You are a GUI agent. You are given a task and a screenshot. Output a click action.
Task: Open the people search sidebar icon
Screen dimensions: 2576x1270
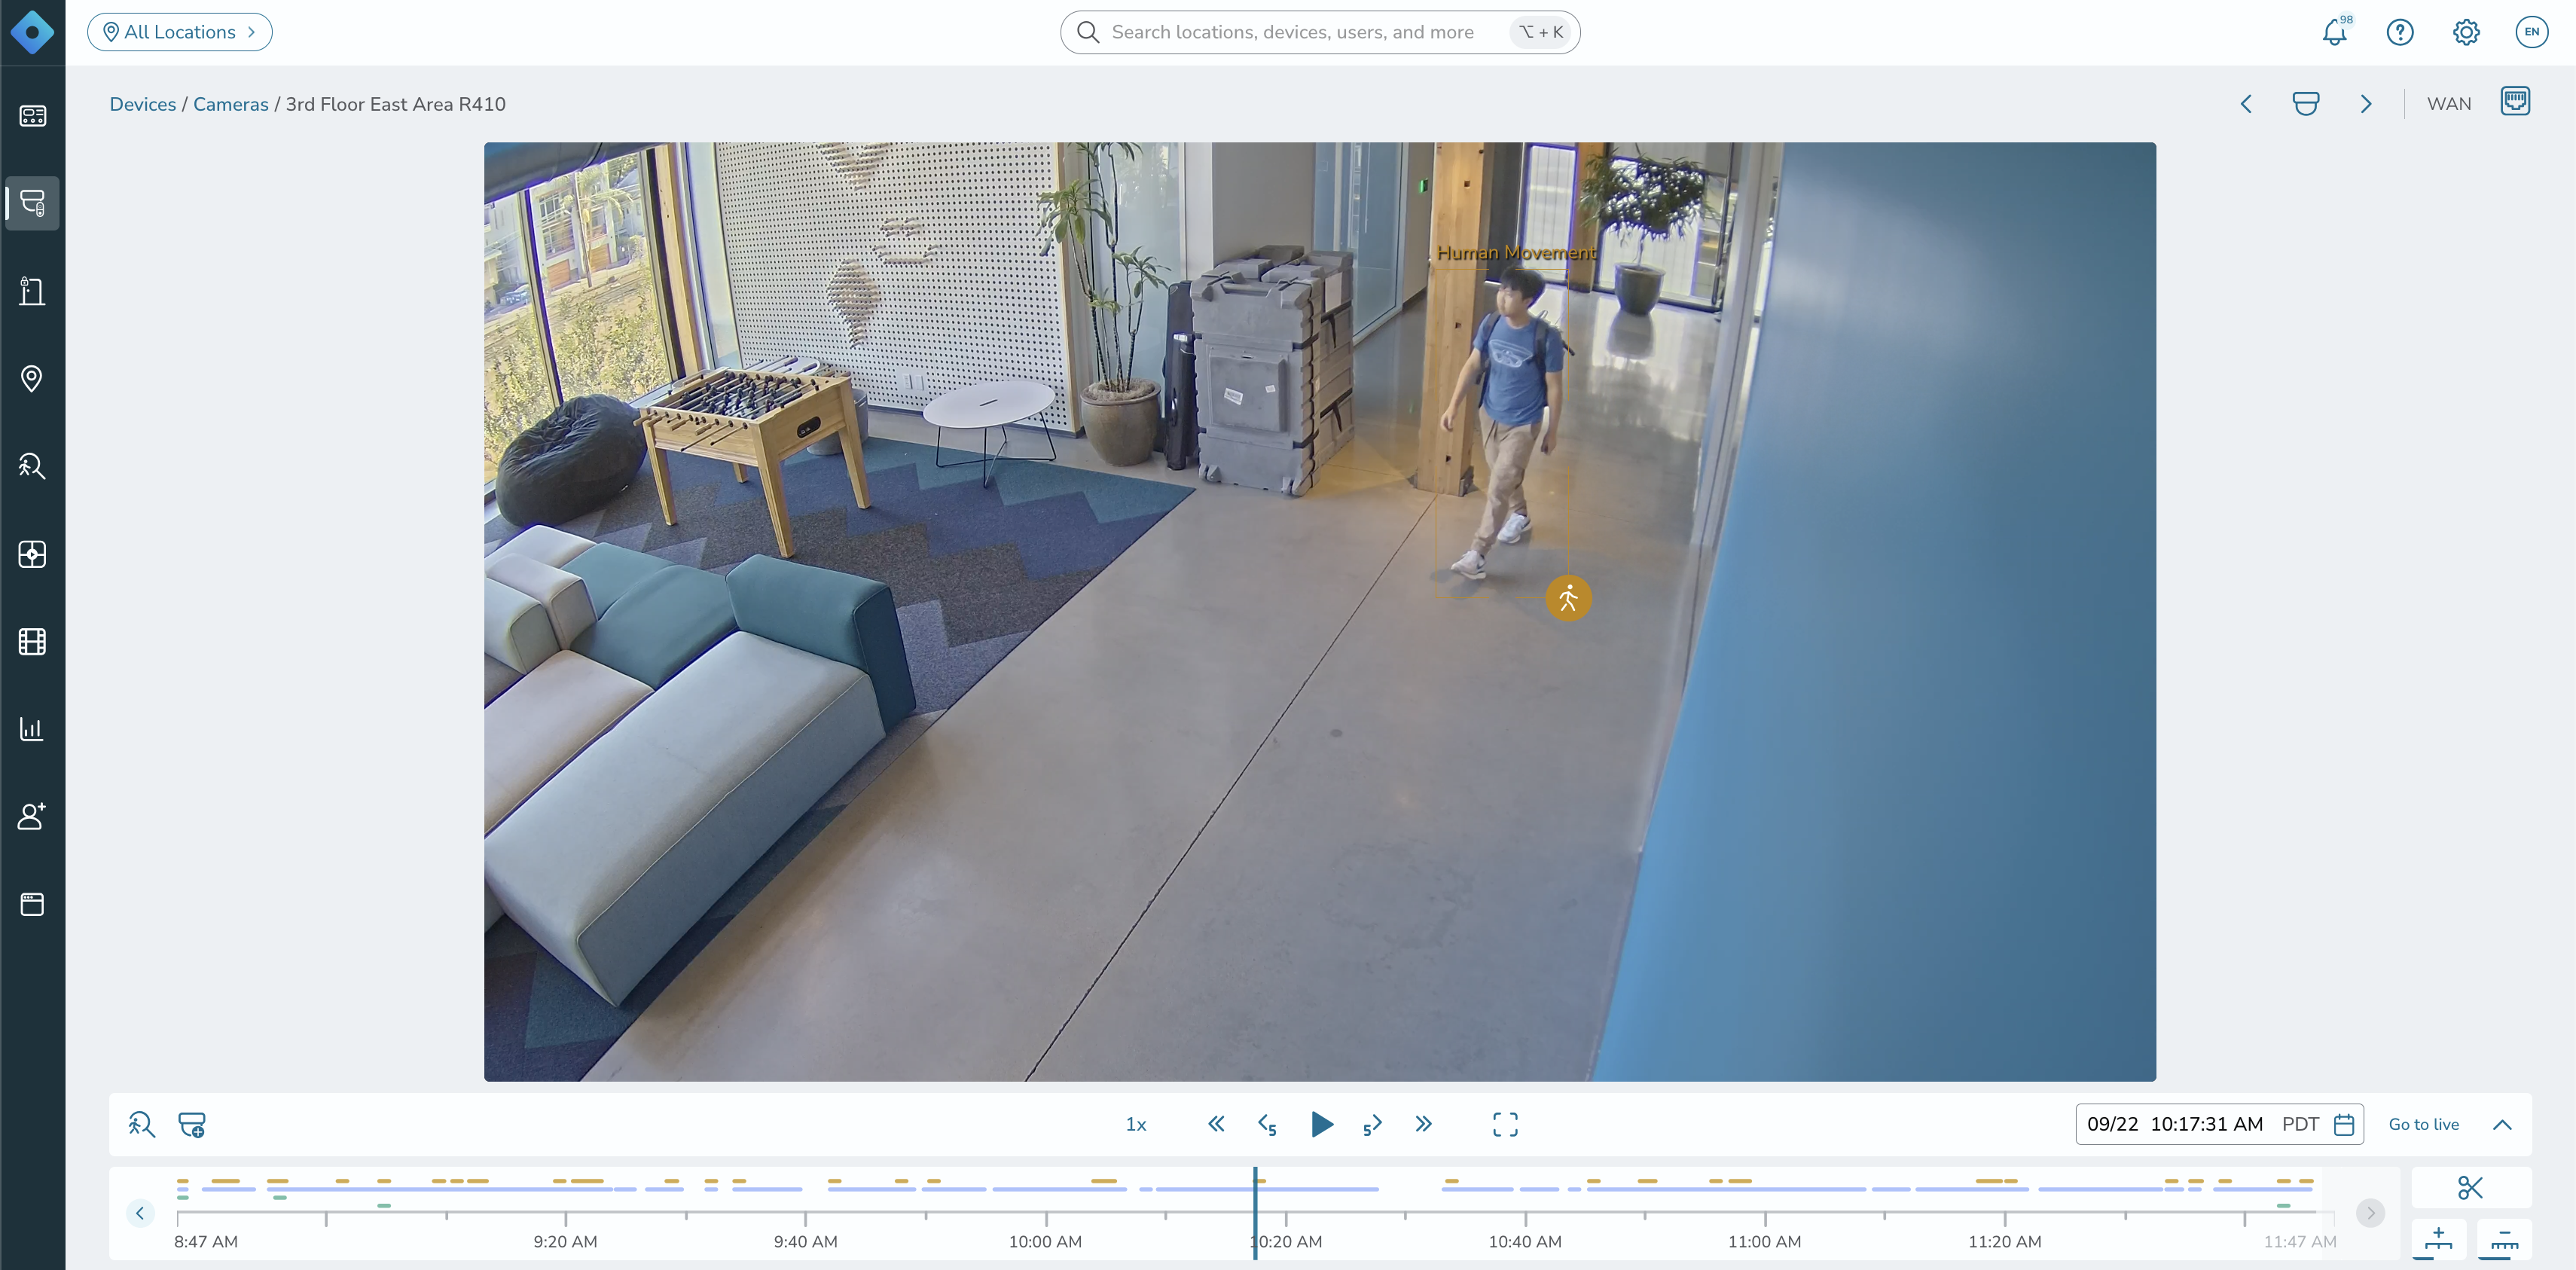point(32,466)
